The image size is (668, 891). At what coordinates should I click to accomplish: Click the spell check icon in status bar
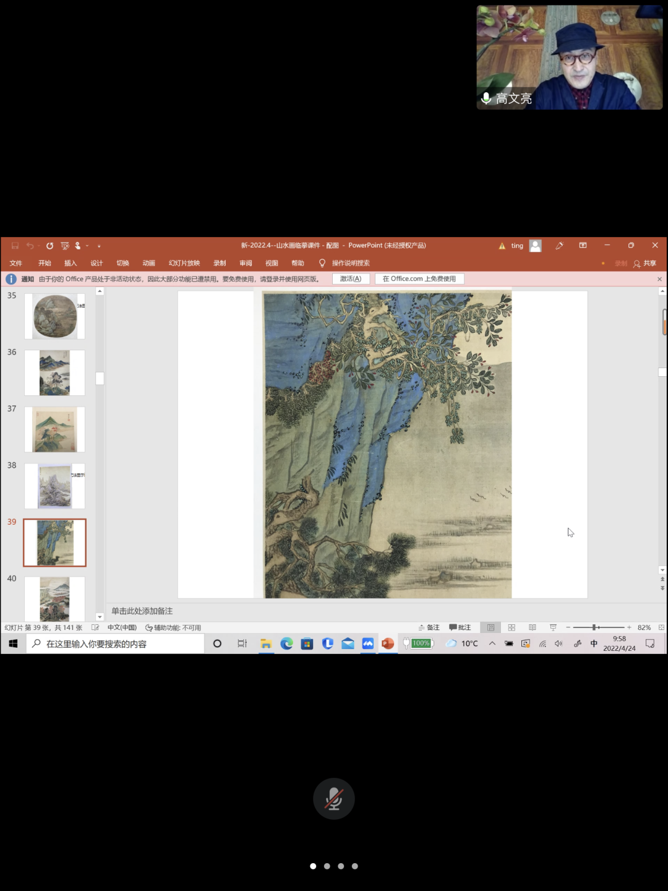pyautogui.click(x=95, y=627)
